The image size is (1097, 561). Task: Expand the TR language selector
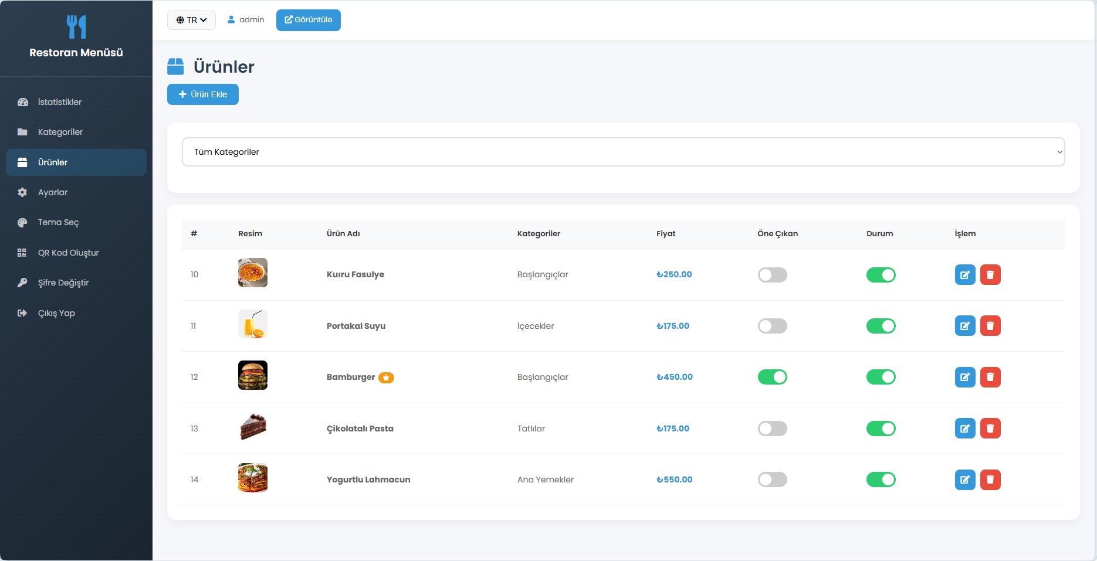191,20
